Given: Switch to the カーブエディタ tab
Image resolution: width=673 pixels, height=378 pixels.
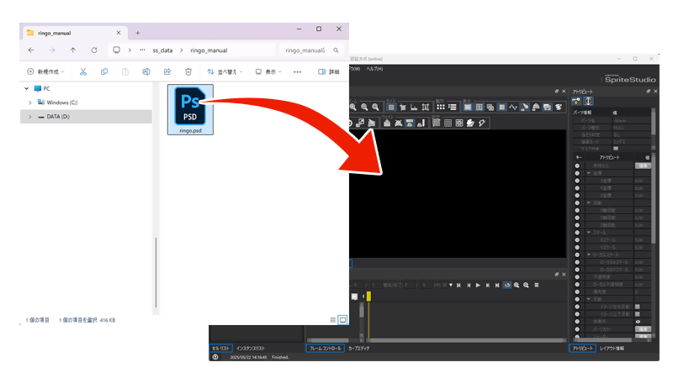Looking at the screenshot, I should pos(359,349).
